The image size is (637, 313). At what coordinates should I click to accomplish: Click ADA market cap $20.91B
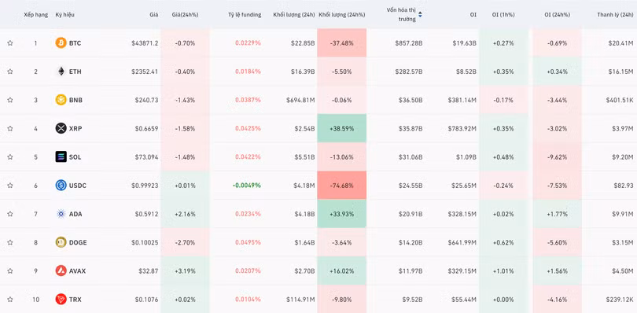(x=411, y=213)
